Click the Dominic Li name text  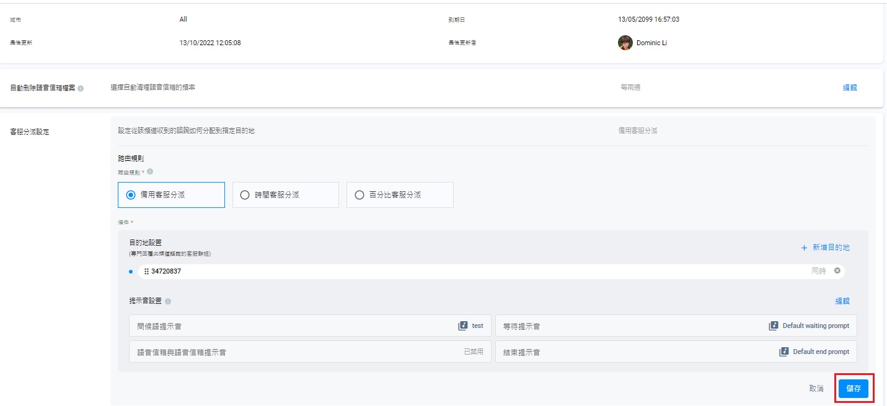651,43
